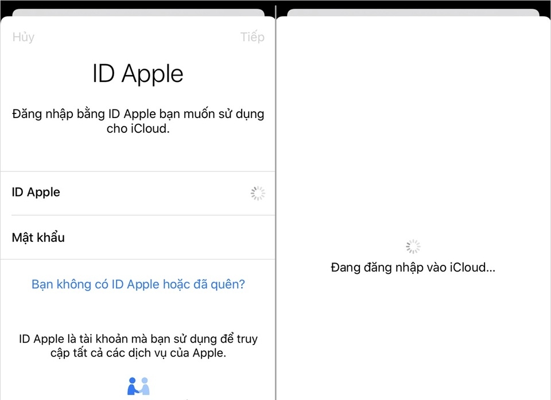This screenshot has height=400, width=551.
Task: Click the separator line below Mật khẩu row
Action: (x=138, y=259)
